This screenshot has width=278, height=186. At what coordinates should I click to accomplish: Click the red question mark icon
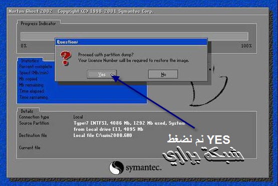pos(66,58)
